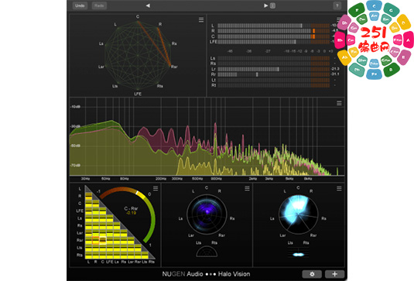This screenshot has height=281, width=414.
Task: Click the 8kHz frequency label
Action: pyautogui.click(x=308, y=179)
